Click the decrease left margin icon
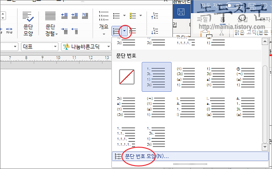This screenshot has width=272, height=169. (x=64, y=16)
